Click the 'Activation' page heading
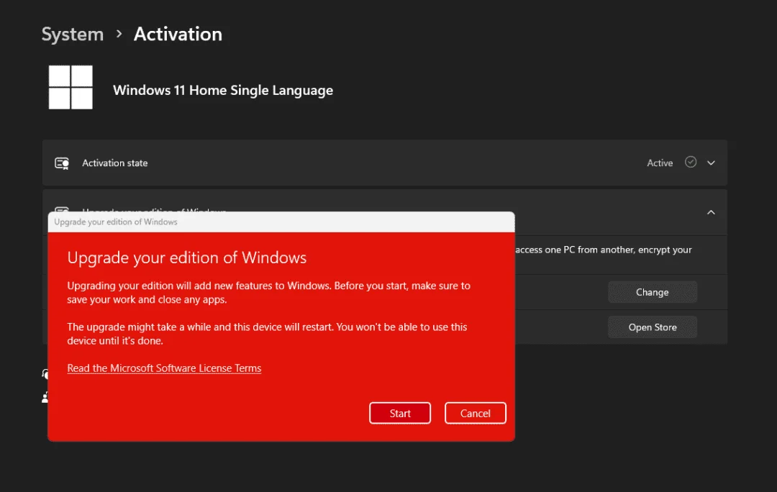777x492 pixels. point(178,35)
